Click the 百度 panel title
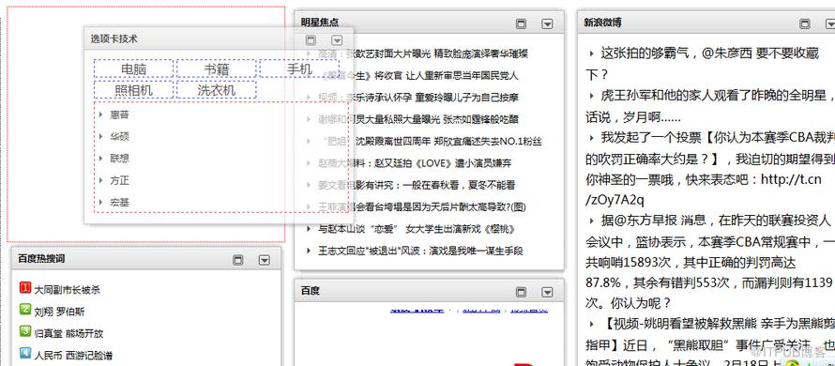 tap(310, 291)
